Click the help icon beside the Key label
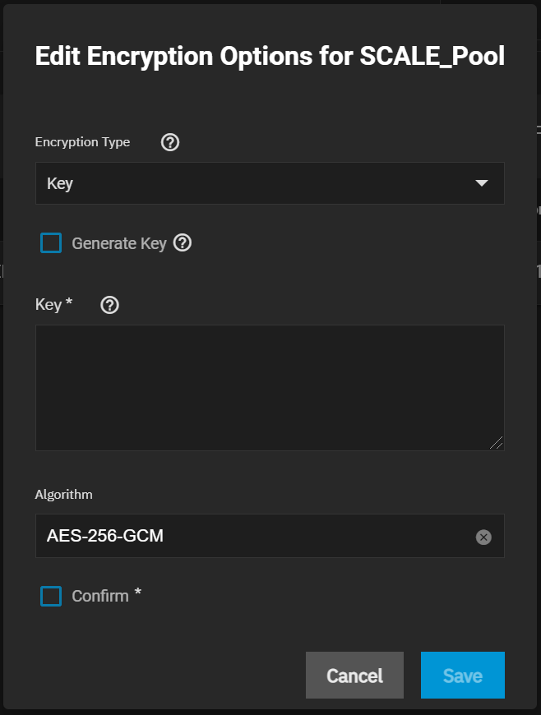The image size is (541, 715). [109, 305]
